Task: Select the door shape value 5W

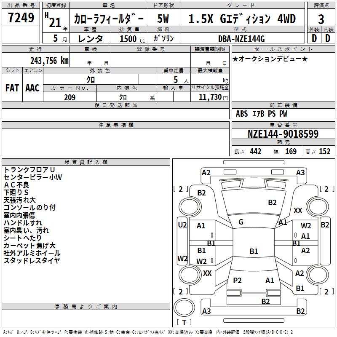Action: pyautogui.click(x=163, y=19)
